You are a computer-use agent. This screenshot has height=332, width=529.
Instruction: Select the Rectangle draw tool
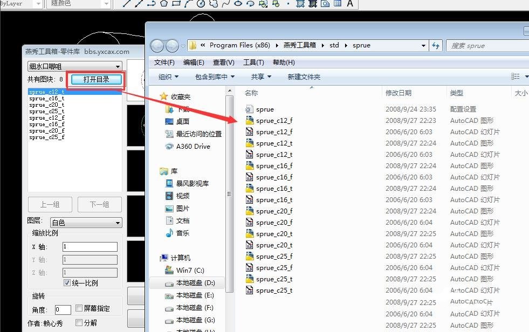pyautogui.click(x=176, y=4)
